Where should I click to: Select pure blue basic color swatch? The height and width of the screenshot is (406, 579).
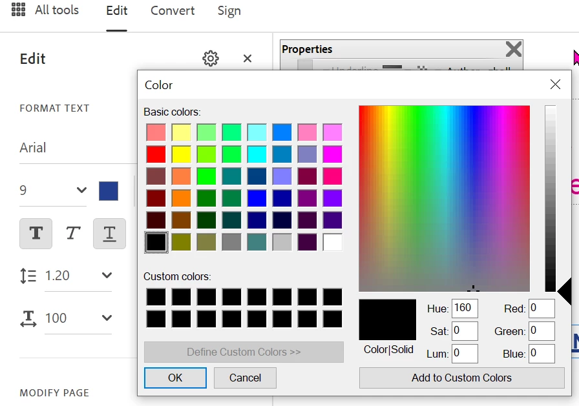(257, 198)
